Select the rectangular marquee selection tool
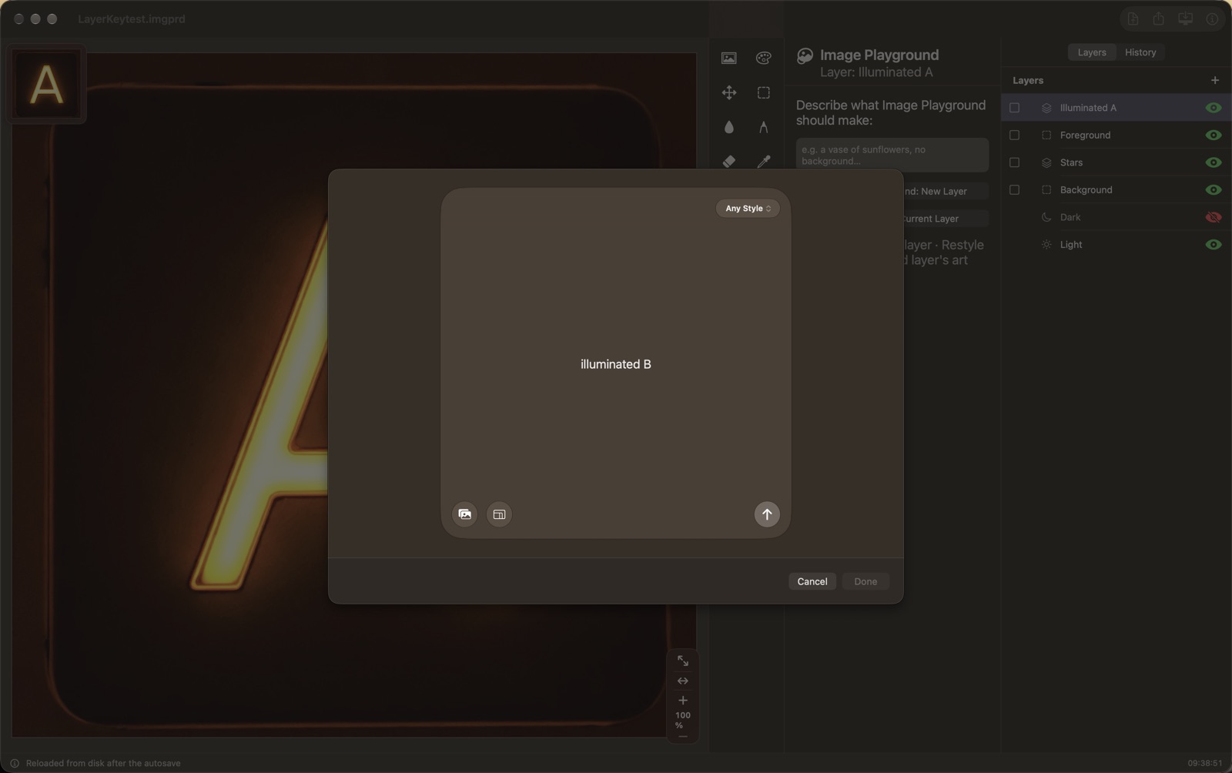This screenshot has height=773, width=1232. point(763,92)
